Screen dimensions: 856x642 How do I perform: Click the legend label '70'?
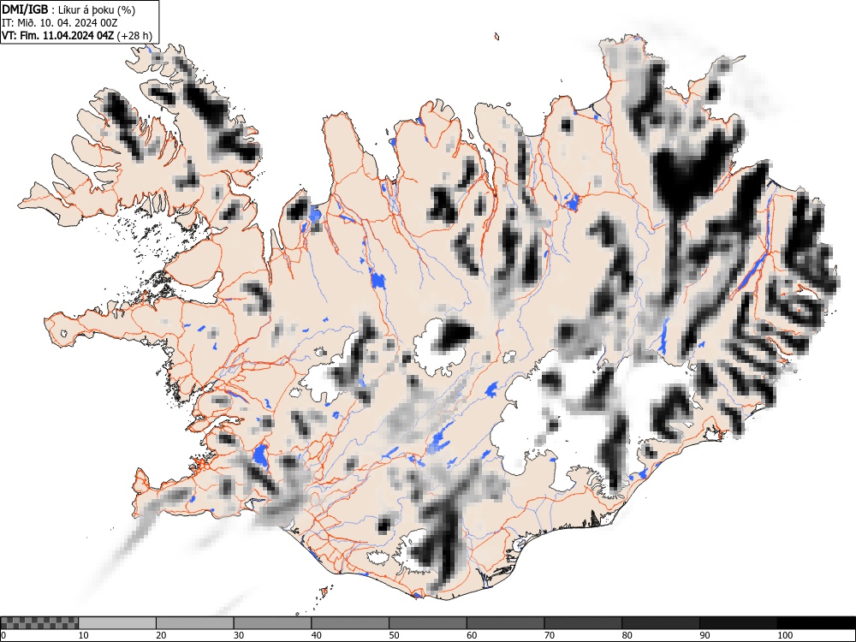(x=550, y=635)
